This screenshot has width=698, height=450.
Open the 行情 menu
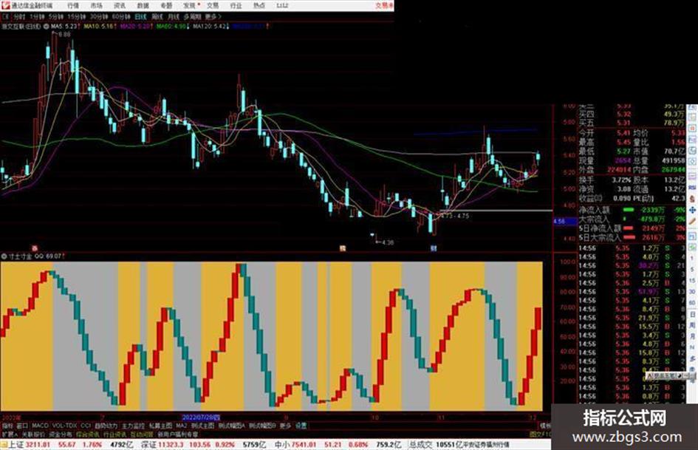73,6
